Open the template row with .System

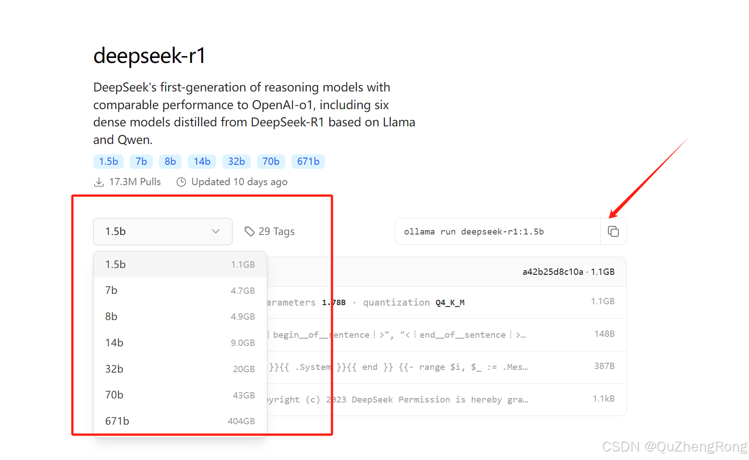coord(446,367)
